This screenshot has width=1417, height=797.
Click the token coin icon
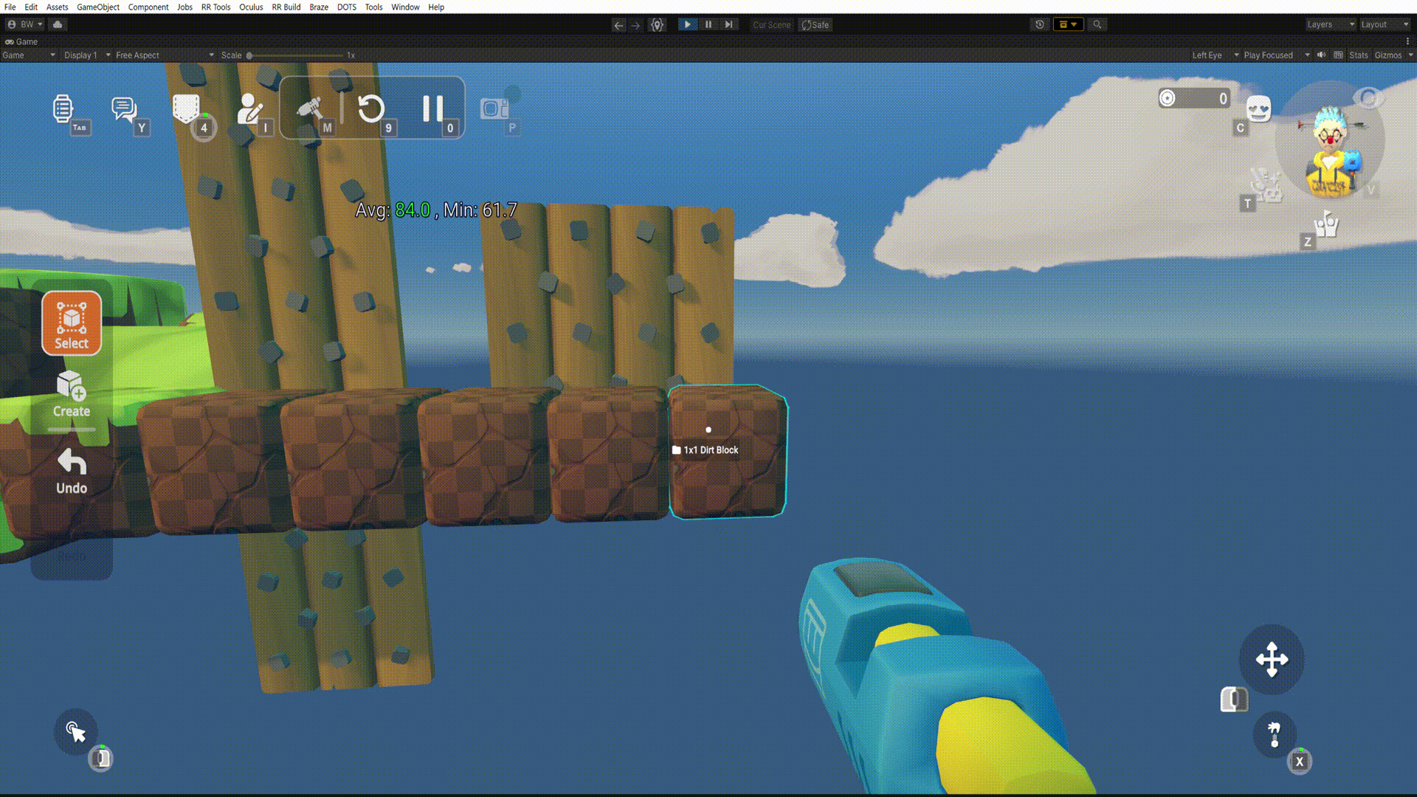[x=1168, y=98]
